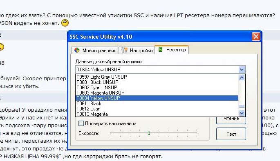Click the ink monitor tab icon
This screenshot has width=280, height=161.
click(x=77, y=50)
